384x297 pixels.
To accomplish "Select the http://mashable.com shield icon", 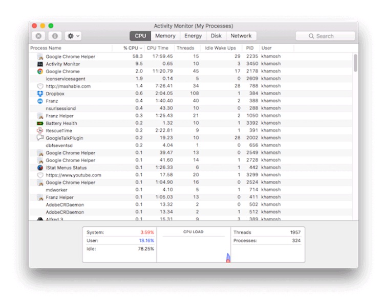I will [x=40, y=86].
